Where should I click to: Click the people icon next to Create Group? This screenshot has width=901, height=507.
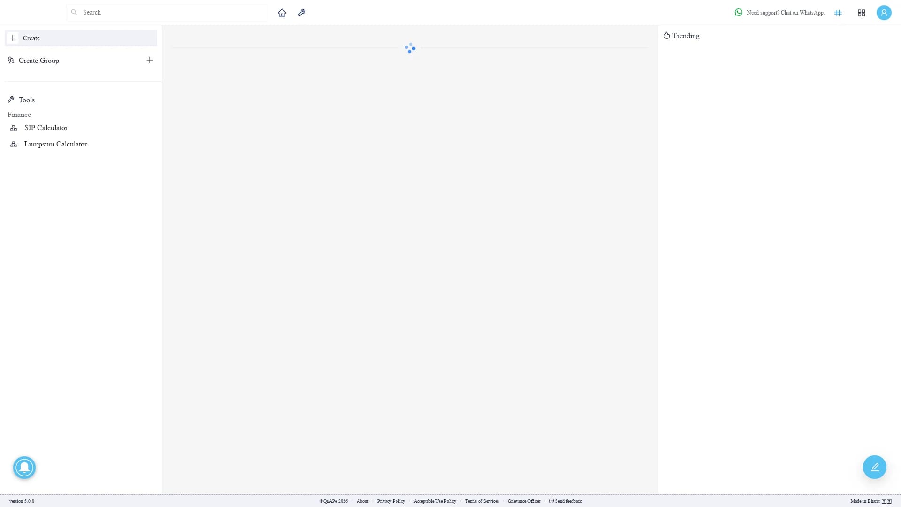tap(11, 60)
